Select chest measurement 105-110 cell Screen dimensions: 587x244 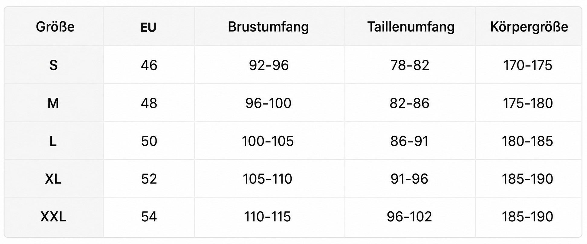[x=268, y=179]
